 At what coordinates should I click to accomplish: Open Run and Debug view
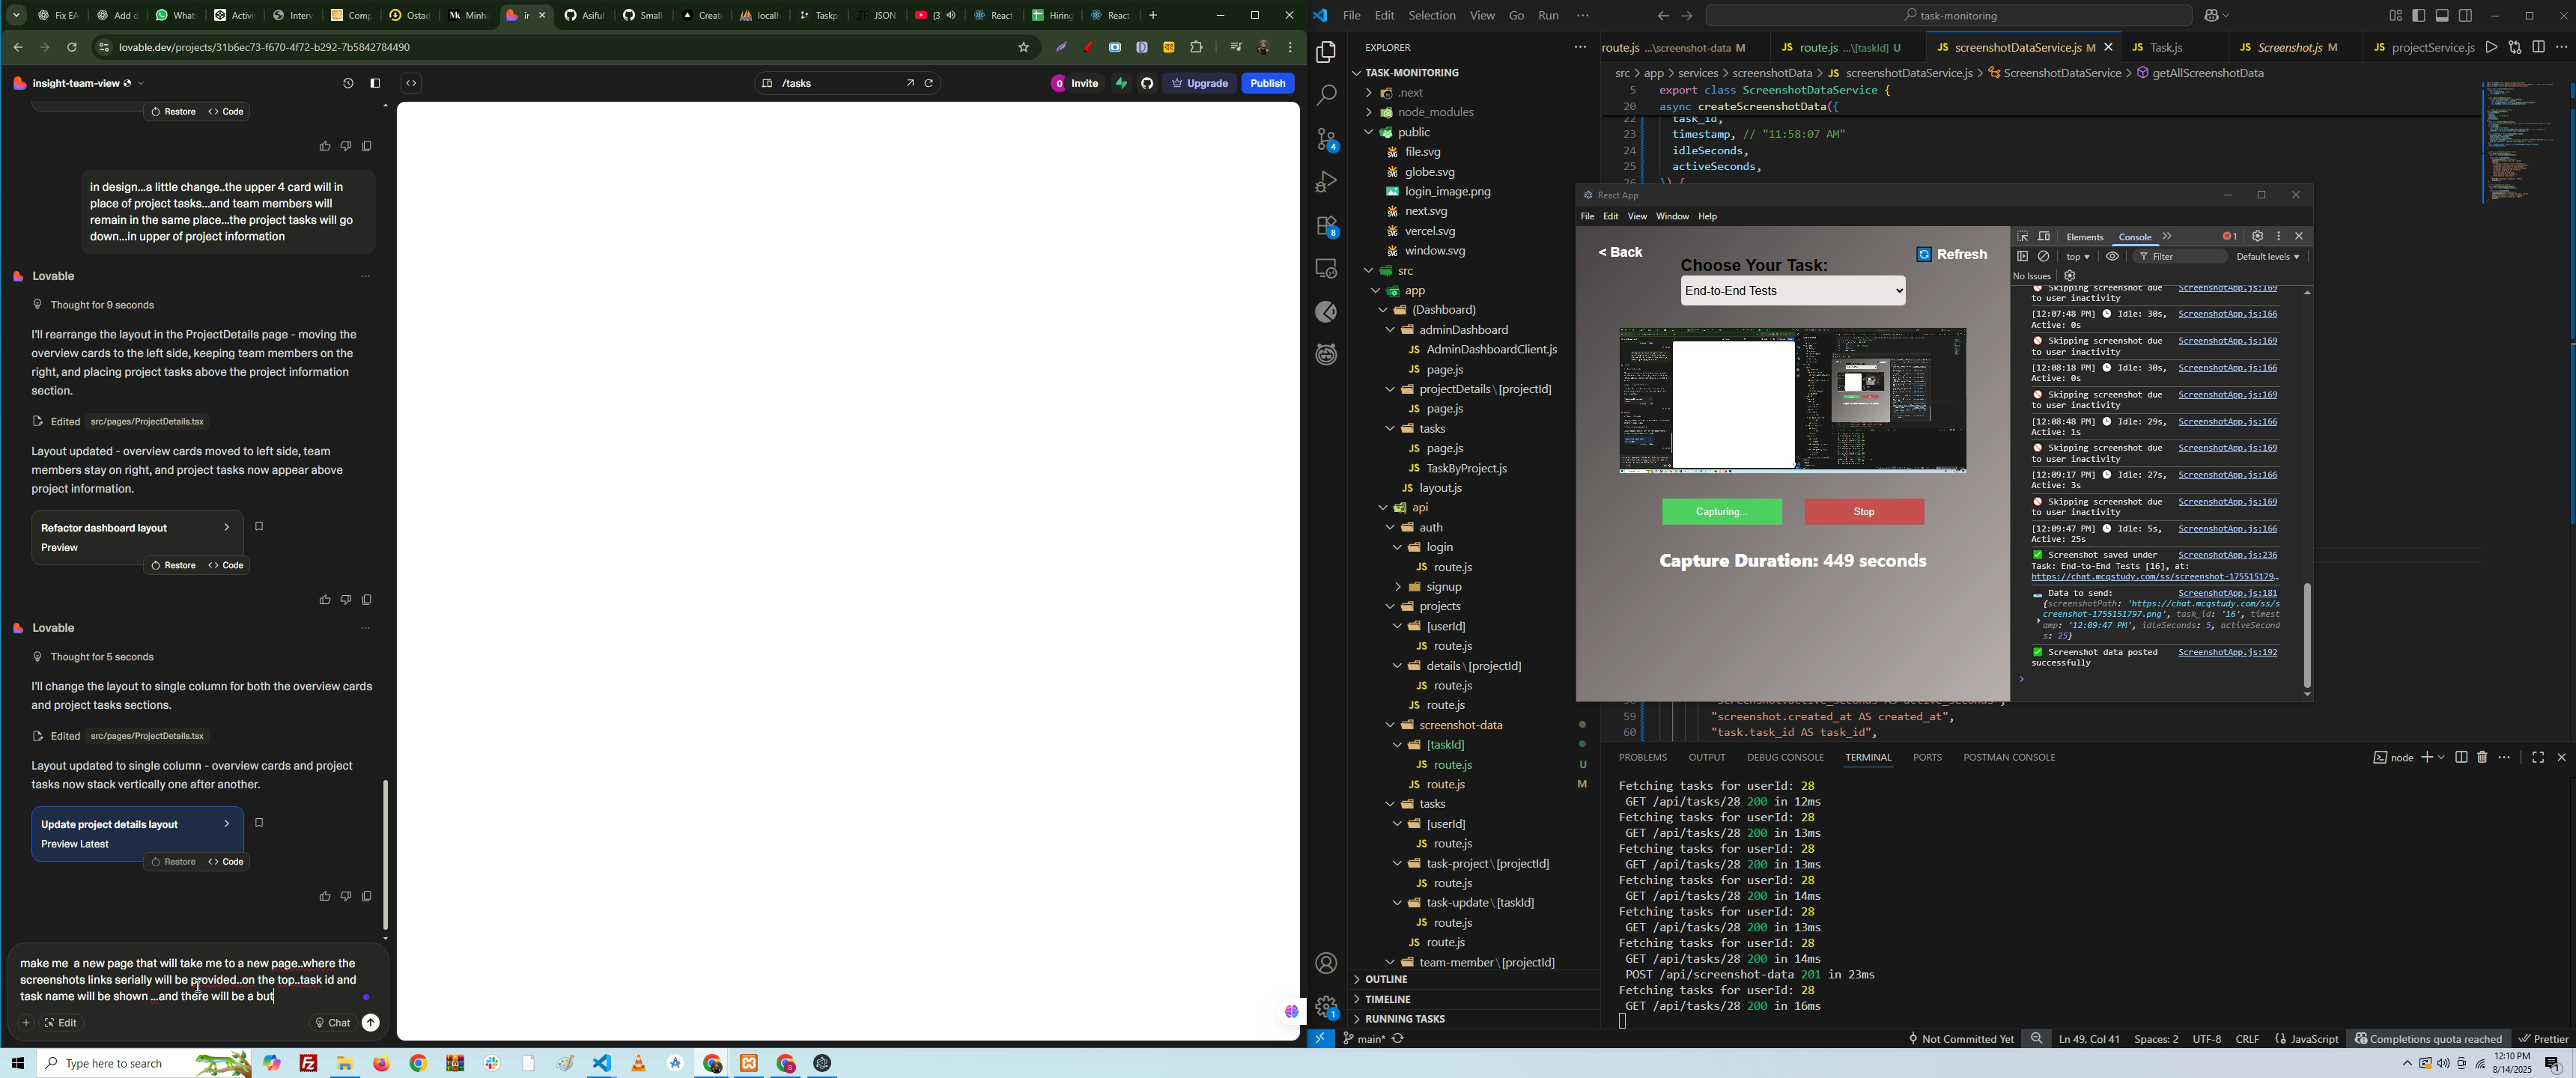1326,183
